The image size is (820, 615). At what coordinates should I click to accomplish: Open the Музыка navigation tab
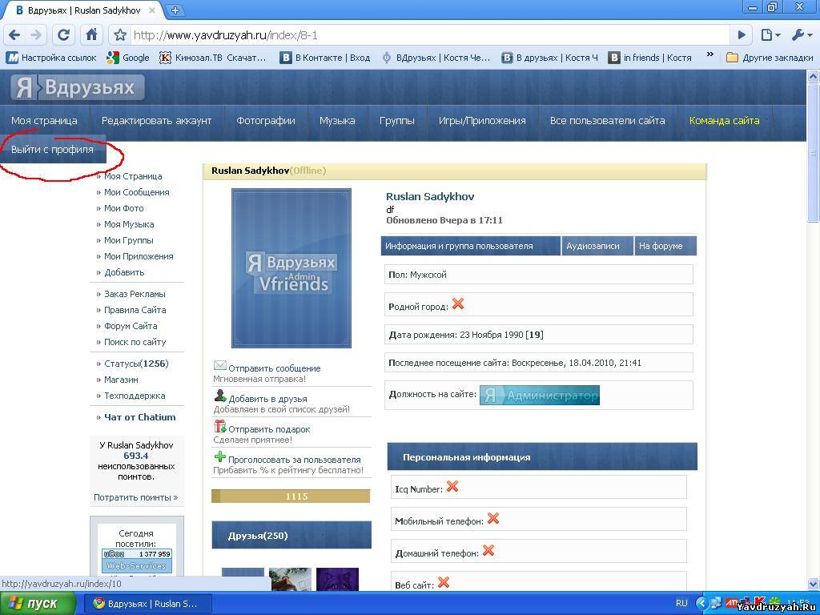[337, 121]
